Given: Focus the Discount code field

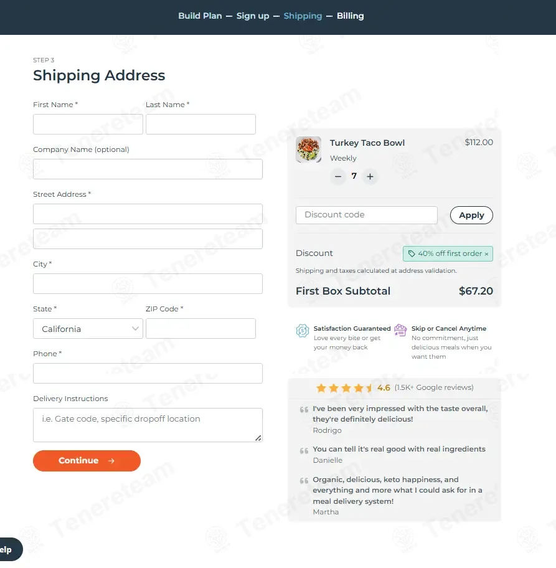Looking at the screenshot, I should click(x=366, y=215).
